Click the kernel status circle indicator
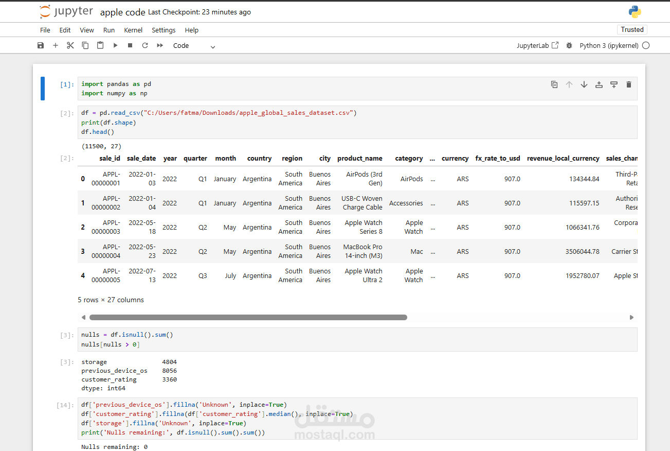This screenshot has height=451, width=670. point(646,45)
